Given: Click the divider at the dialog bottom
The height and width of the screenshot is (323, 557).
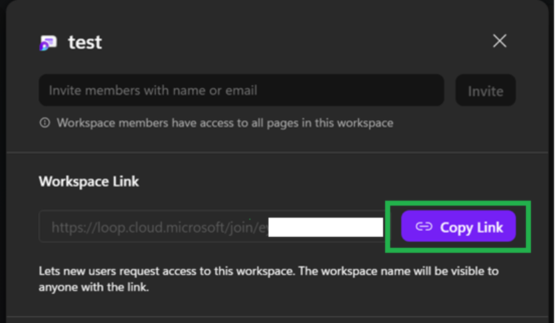Looking at the screenshot, I should pos(277,316).
